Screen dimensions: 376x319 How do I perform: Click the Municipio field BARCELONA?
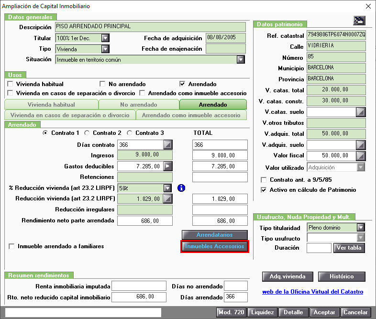tap(336, 68)
